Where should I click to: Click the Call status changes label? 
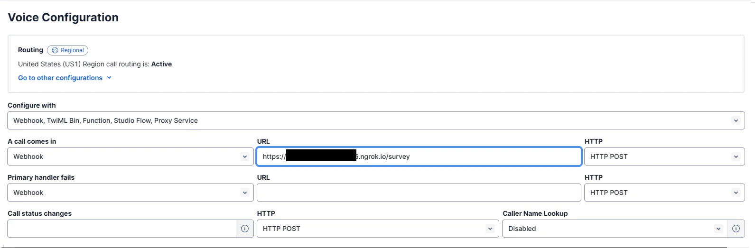(x=39, y=213)
